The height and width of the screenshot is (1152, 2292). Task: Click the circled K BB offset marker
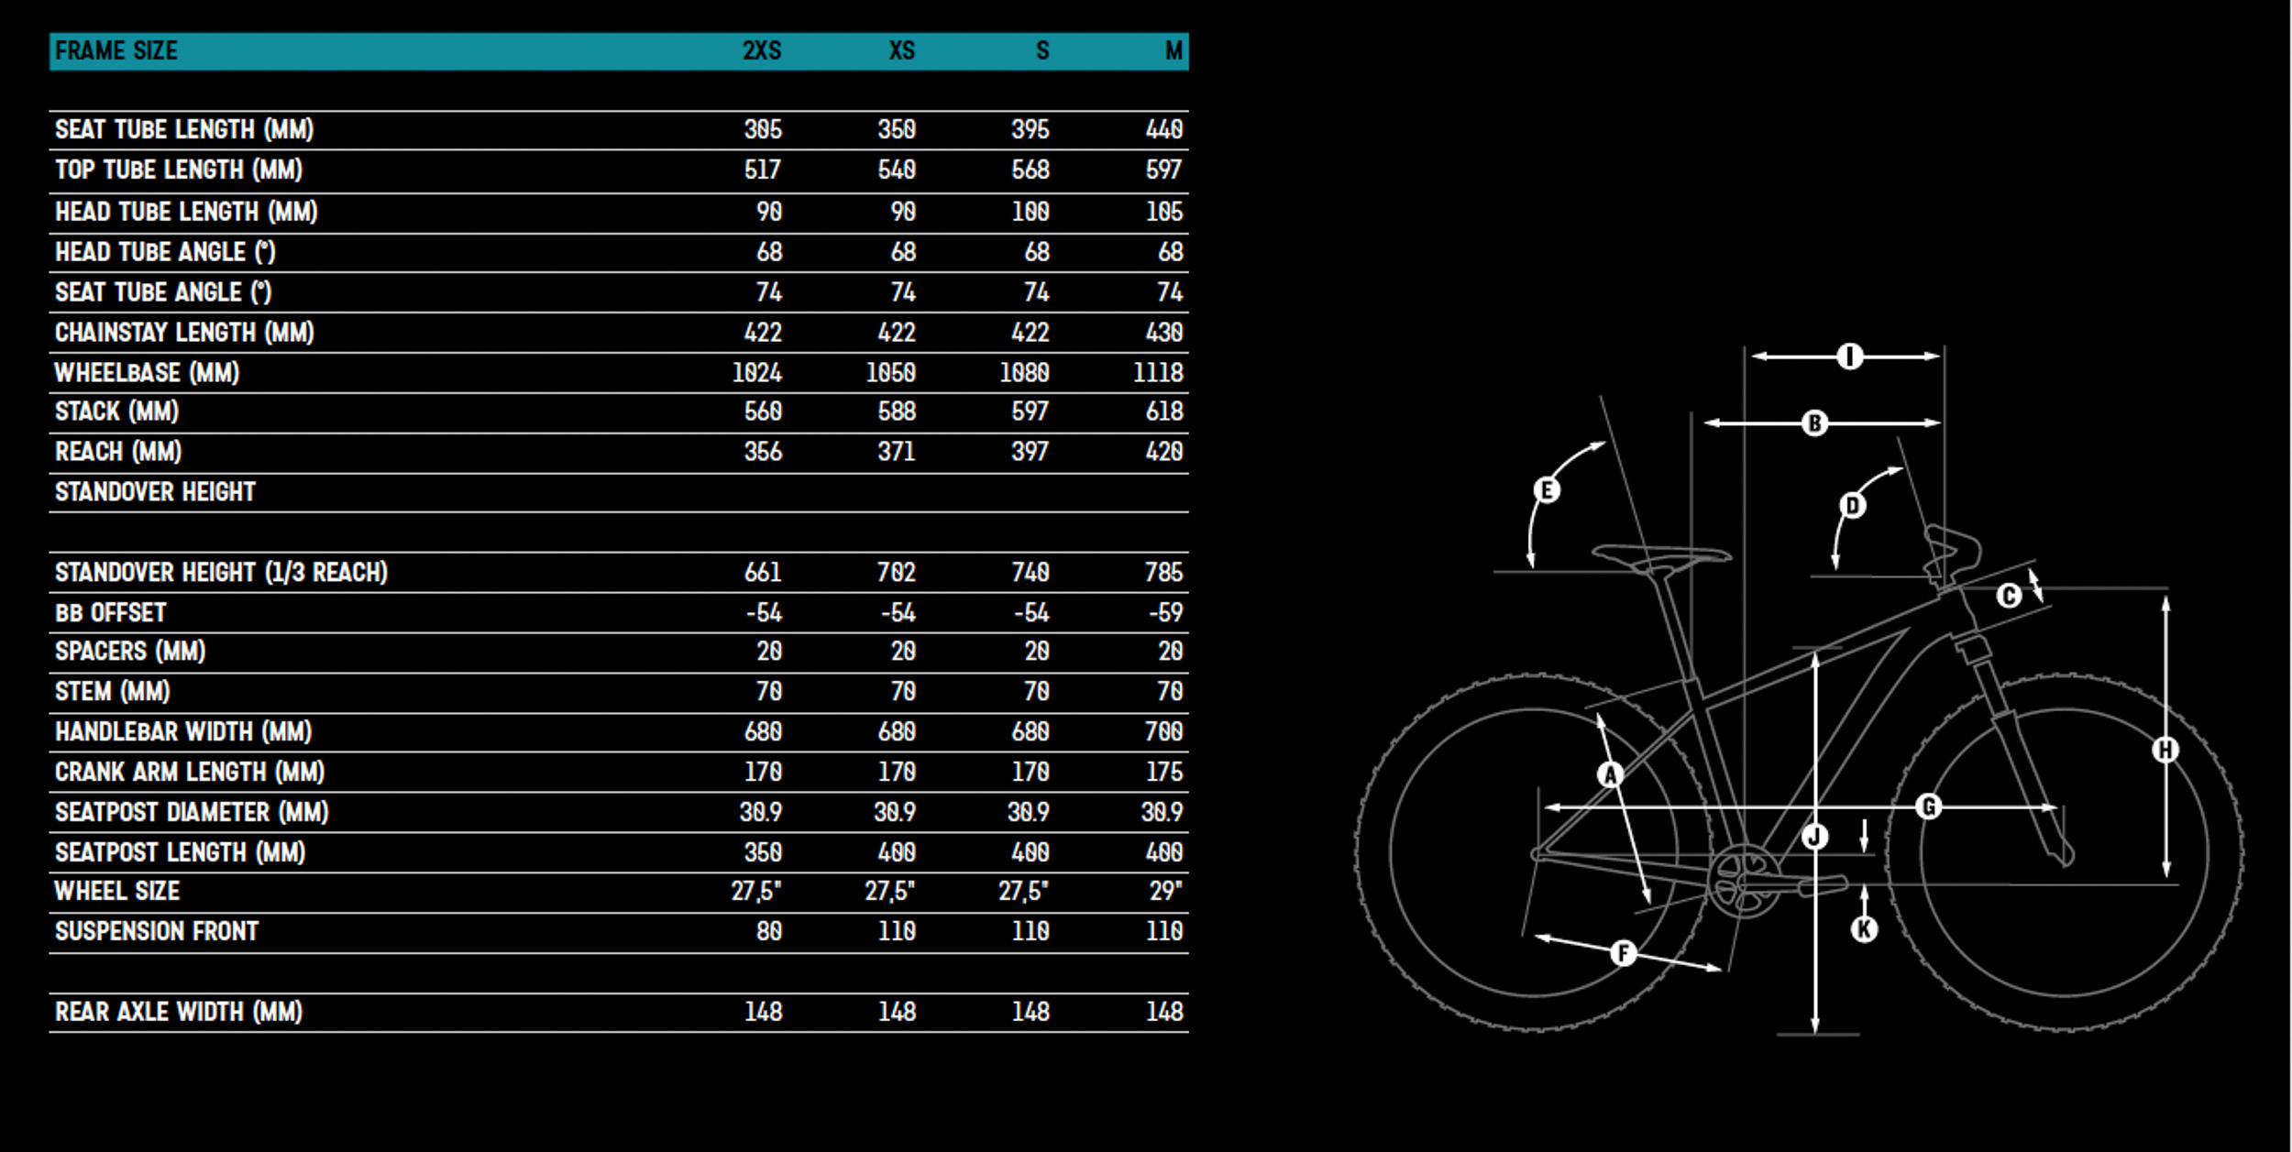click(1864, 929)
